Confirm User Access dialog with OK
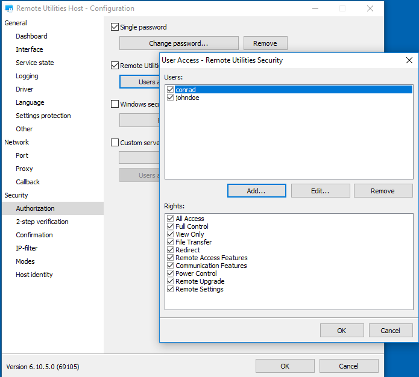419x377 pixels. pyautogui.click(x=342, y=330)
